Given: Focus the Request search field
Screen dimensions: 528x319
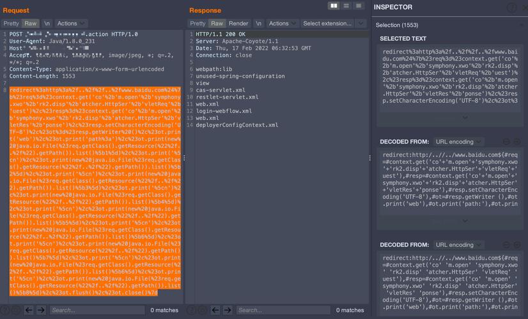Looking at the screenshot, I should point(97,310).
